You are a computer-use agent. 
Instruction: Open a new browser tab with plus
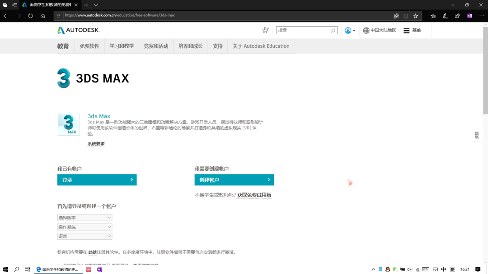pos(86,5)
